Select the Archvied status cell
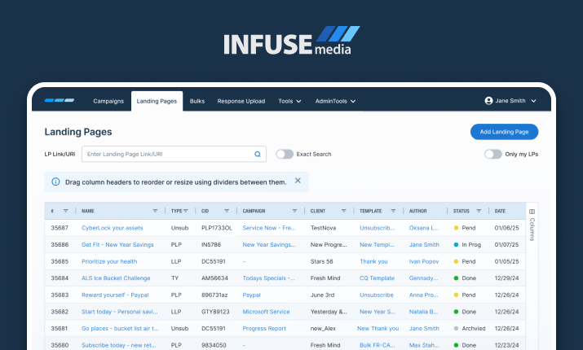 tap(470, 329)
